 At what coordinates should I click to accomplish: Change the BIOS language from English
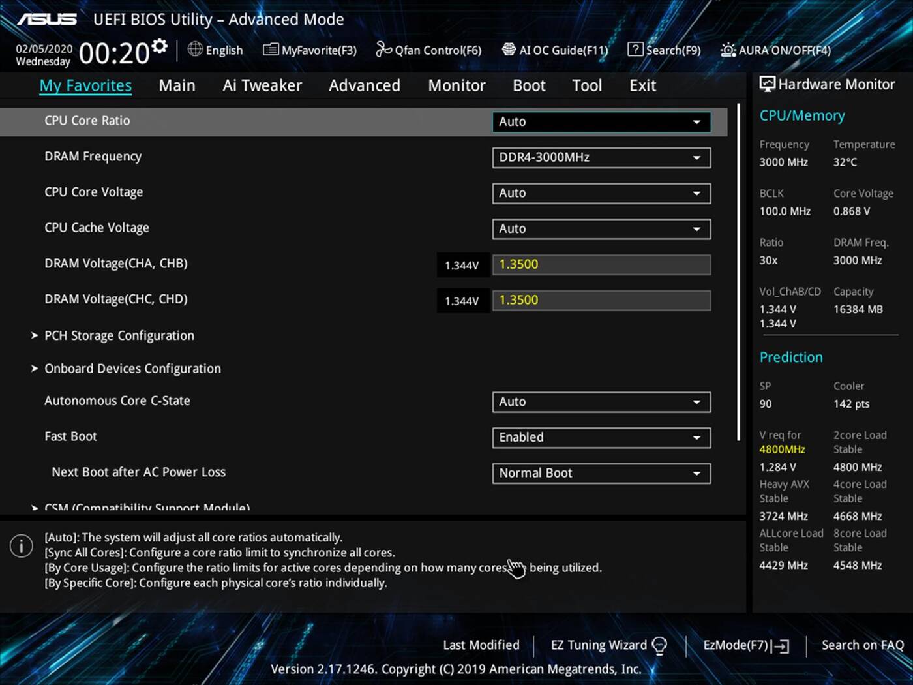click(215, 50)
